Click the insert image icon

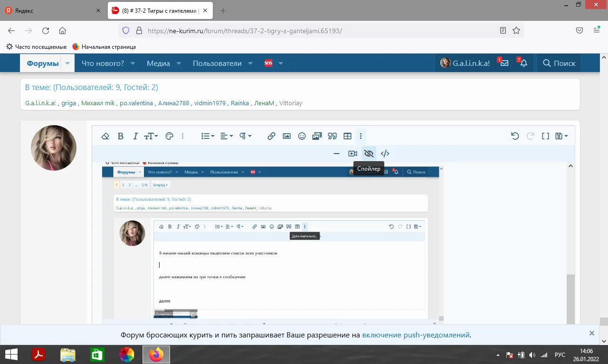coord(286,136)
